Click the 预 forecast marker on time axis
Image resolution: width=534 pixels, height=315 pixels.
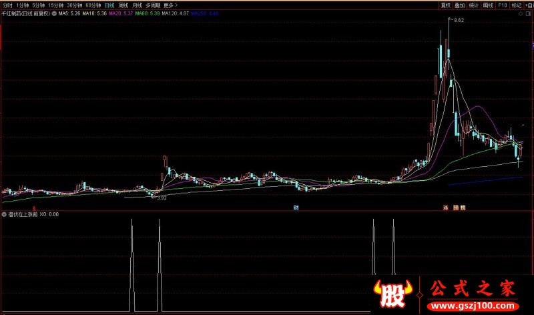coord(456,208)
